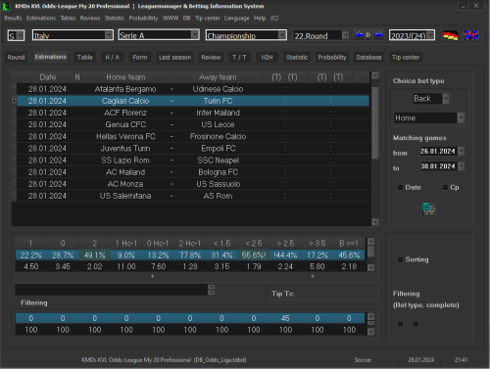Step up the filter text box spinner
Viewport: 490px width, 369px height.
tap(212, 287)
